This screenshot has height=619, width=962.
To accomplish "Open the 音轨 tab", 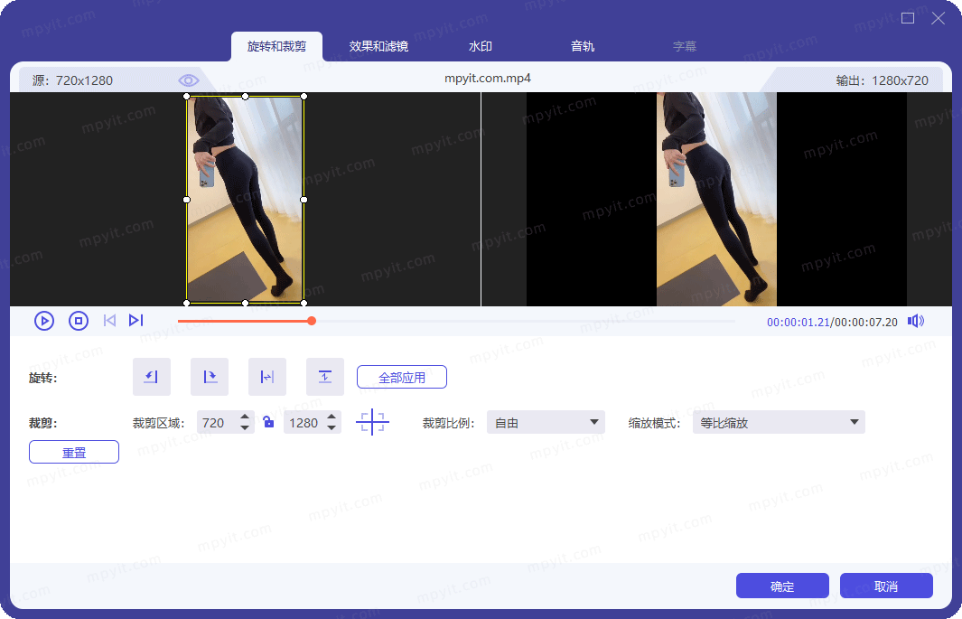I will 583,47.
